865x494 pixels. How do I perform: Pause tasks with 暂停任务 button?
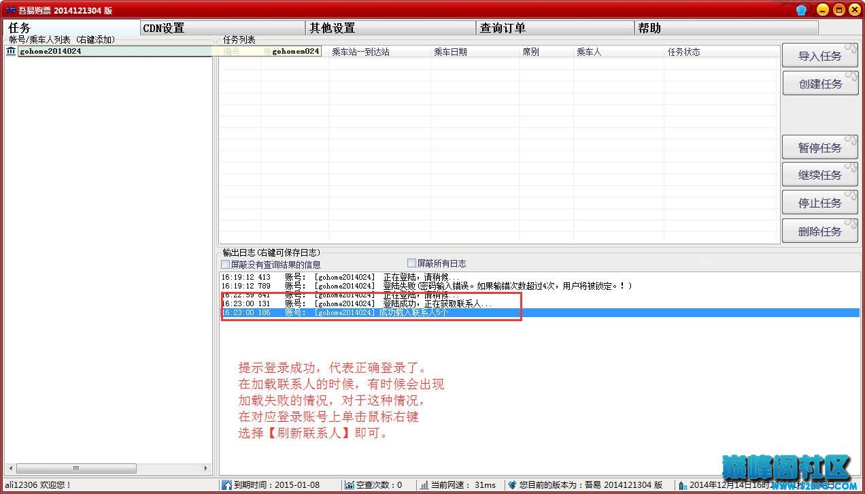click(820, 148)
